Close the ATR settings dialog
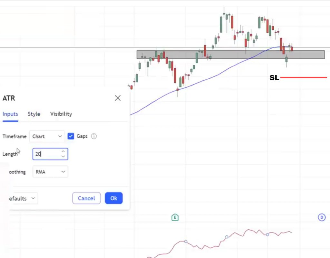This screenshot has height=258, width=330. point(118,98)
